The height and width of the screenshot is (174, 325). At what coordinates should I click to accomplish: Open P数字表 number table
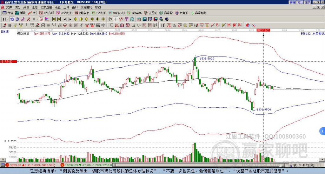(x=82, y=13)
